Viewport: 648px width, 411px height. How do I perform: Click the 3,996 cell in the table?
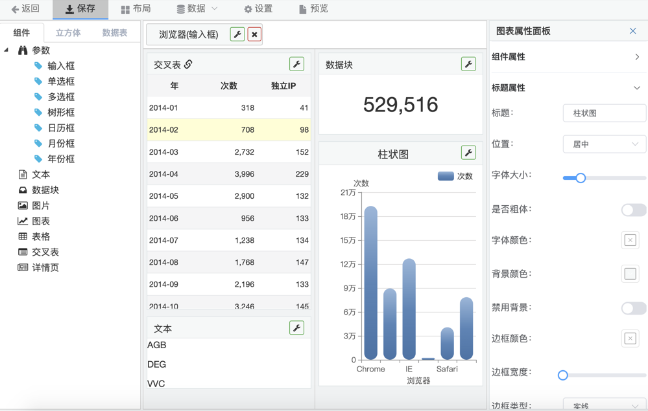(x=245, y=174)
